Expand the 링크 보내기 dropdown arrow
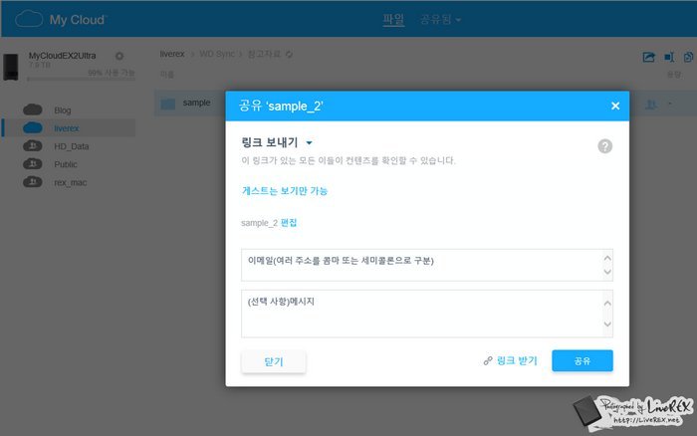Image resolution: width=697 pixels, height=436 pixels. tap(309, 142)
